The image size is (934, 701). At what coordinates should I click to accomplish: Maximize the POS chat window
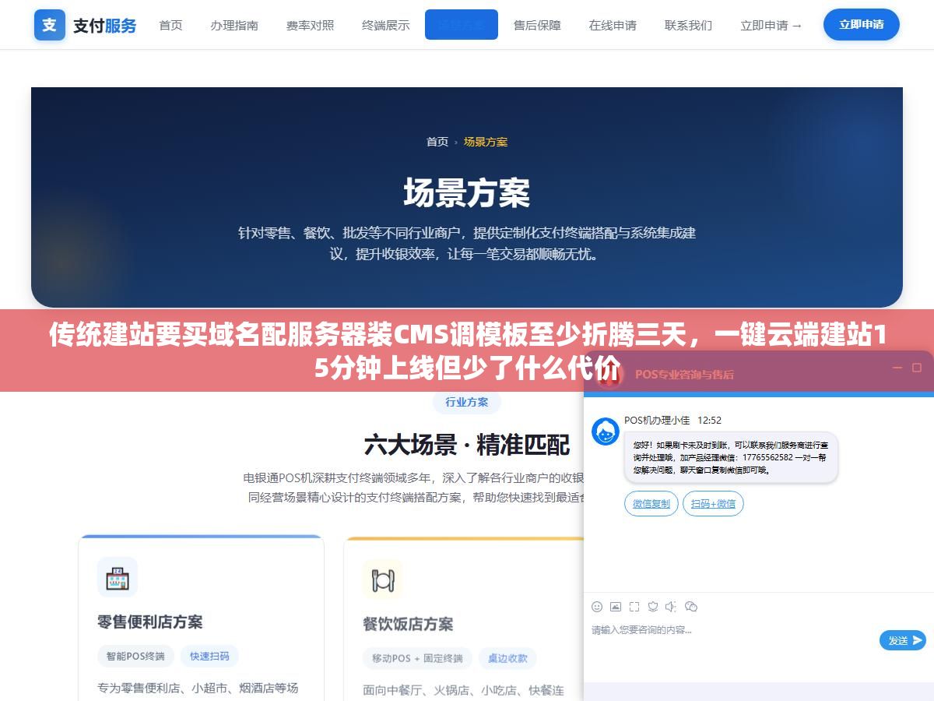[x=917, y=368]
